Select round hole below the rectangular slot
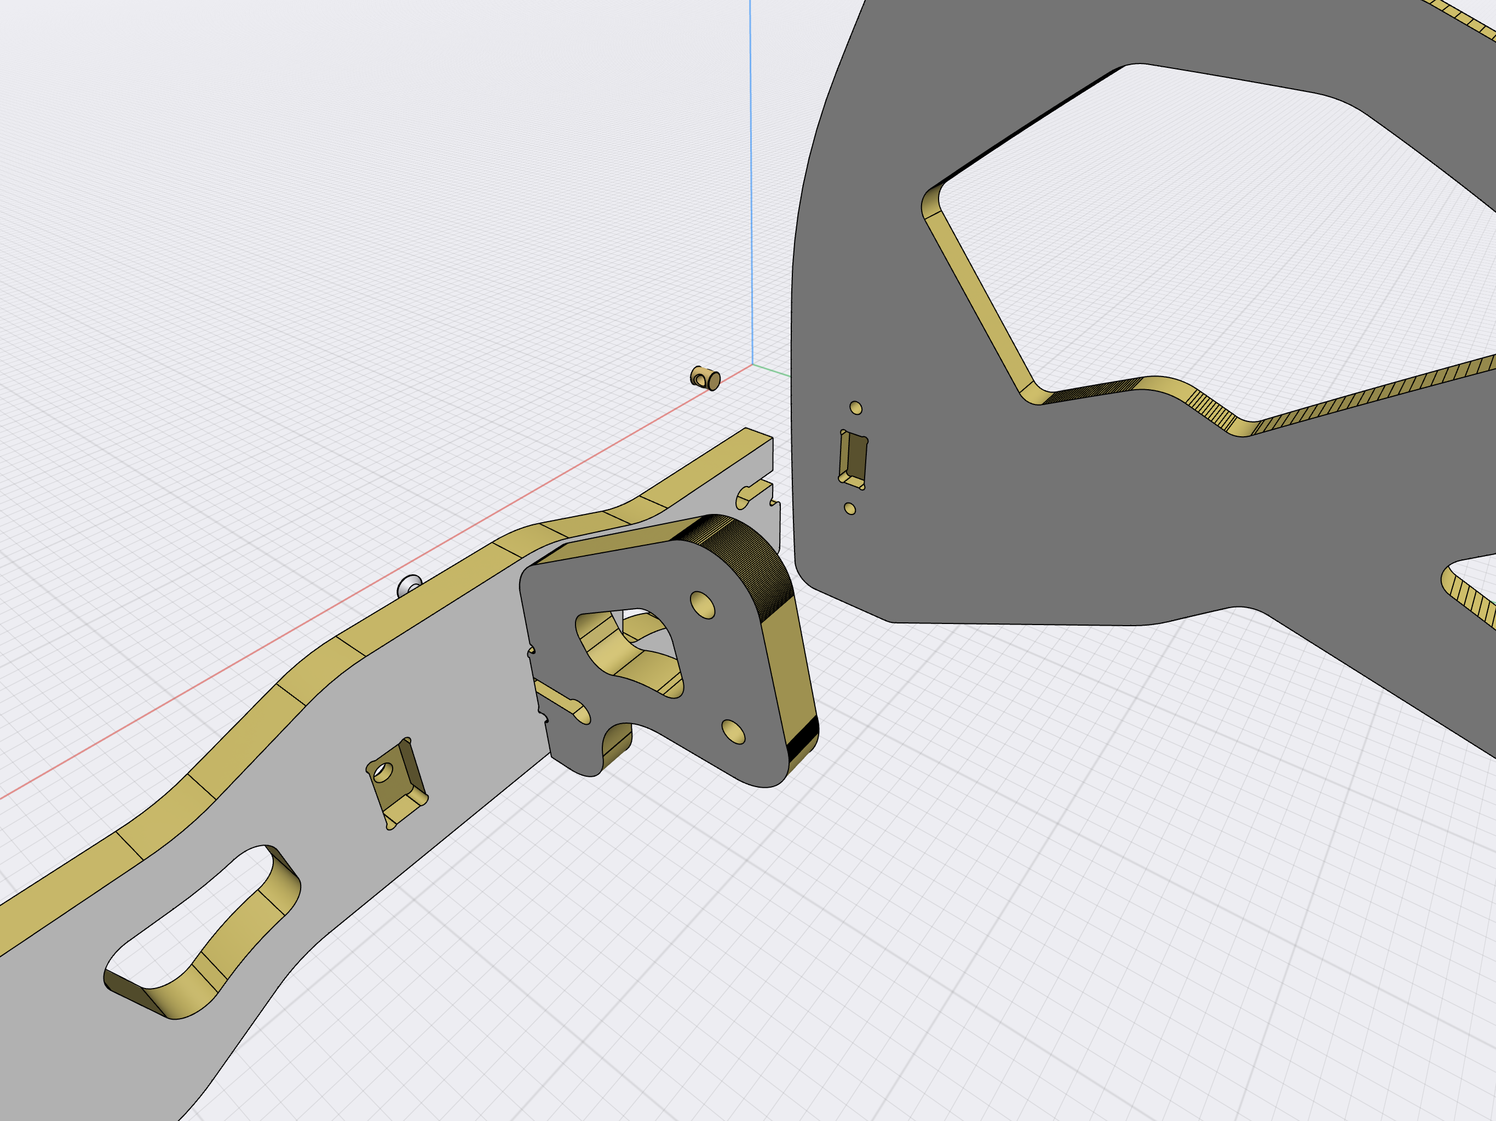Image resolution: width=1496 pixels, height=1121 pixels. tap(850, 509)
